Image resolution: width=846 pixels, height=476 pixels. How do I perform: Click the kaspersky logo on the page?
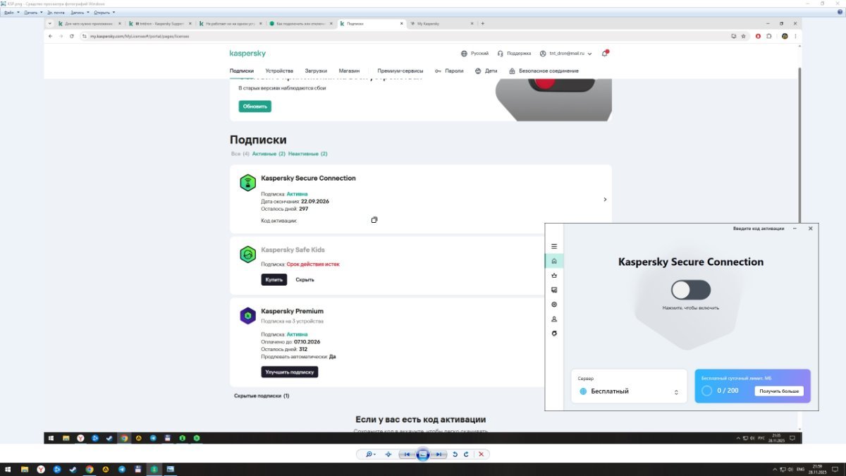[x=247, y=54]
